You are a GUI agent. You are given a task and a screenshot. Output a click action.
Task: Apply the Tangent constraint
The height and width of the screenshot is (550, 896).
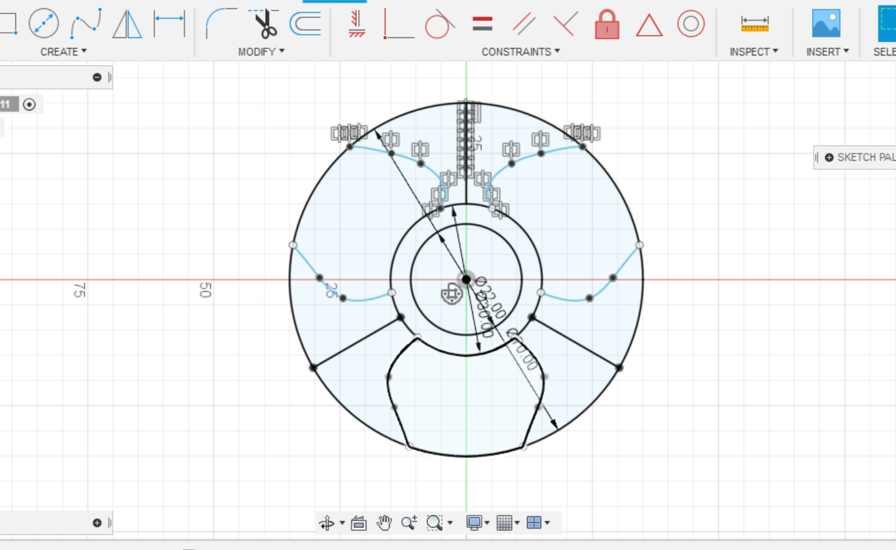(x=440, y=24)
